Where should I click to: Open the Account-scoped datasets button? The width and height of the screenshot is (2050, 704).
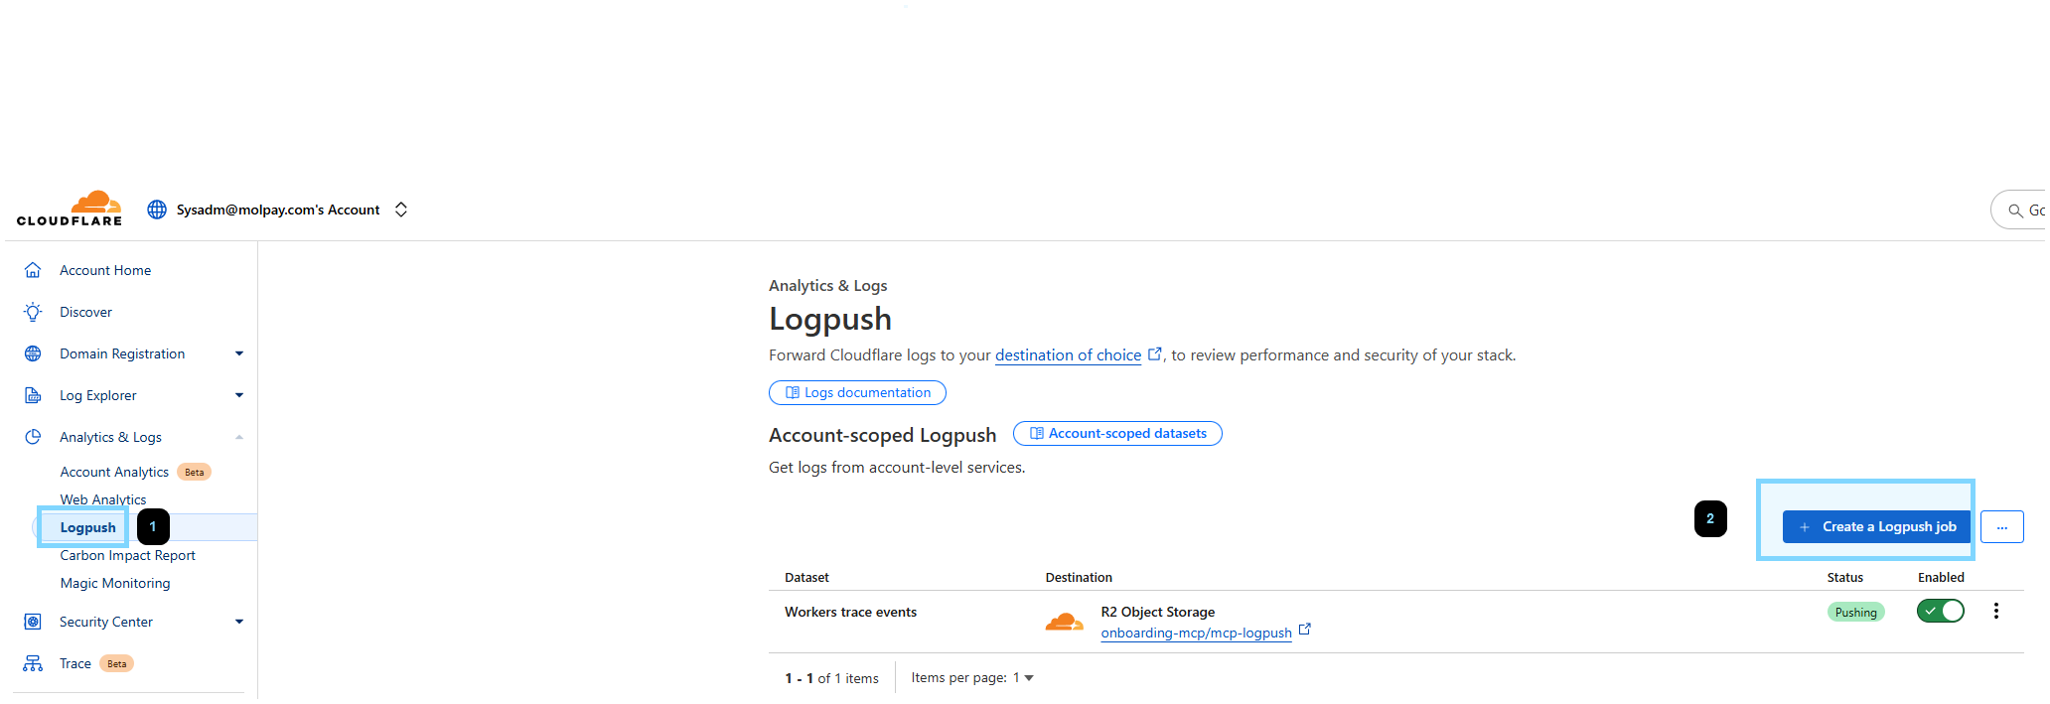coord(1117,433)
